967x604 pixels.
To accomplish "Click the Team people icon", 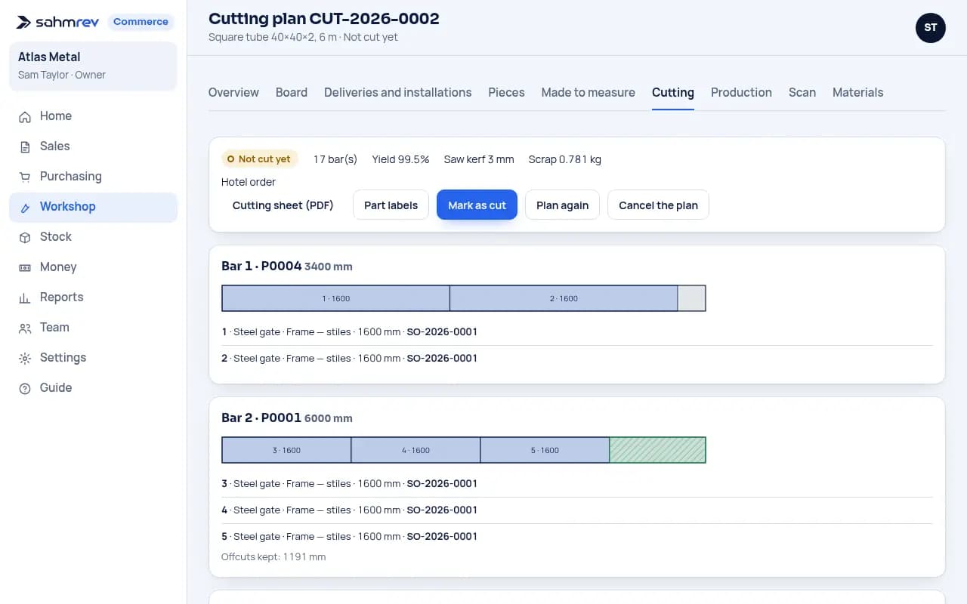I will (x=25, y=328).
